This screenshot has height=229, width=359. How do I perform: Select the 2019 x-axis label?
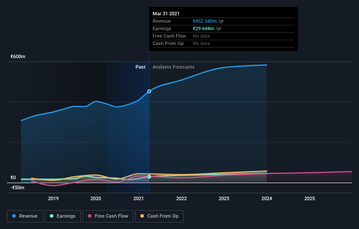53,198
